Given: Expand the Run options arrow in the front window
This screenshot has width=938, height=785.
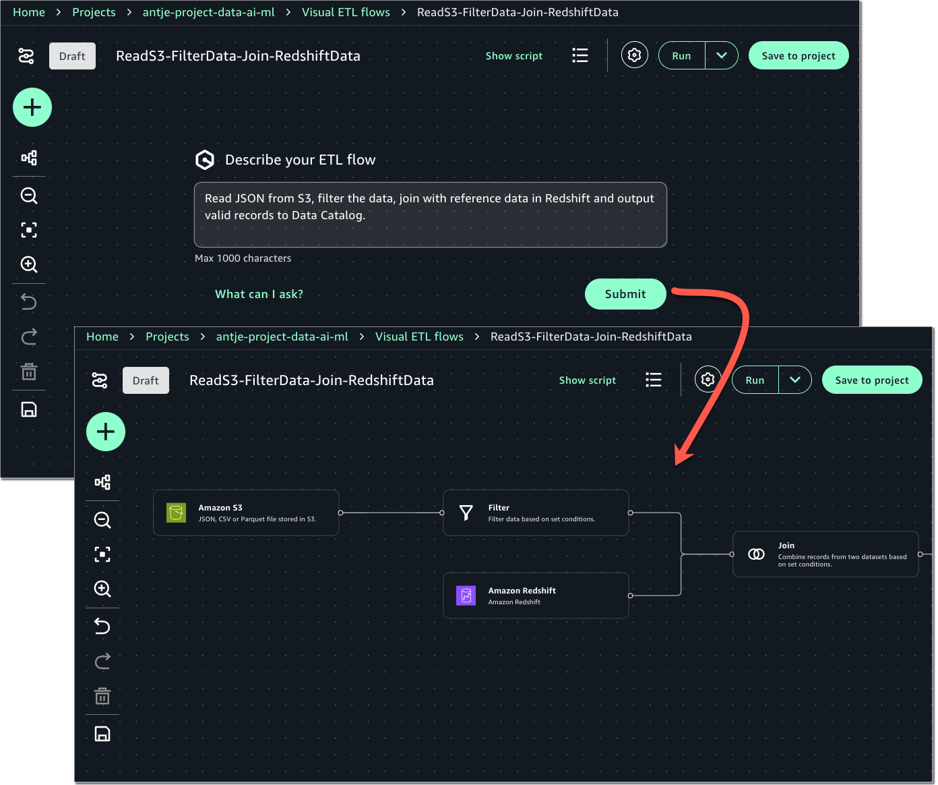Looking at the screenshot, I should (795, 380).
